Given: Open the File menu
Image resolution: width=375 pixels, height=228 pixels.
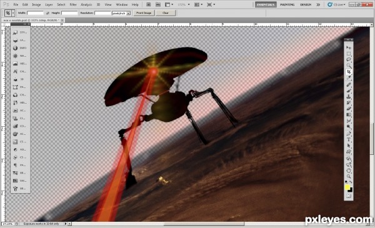Looking at the screenshot, I should pos(16,4).
